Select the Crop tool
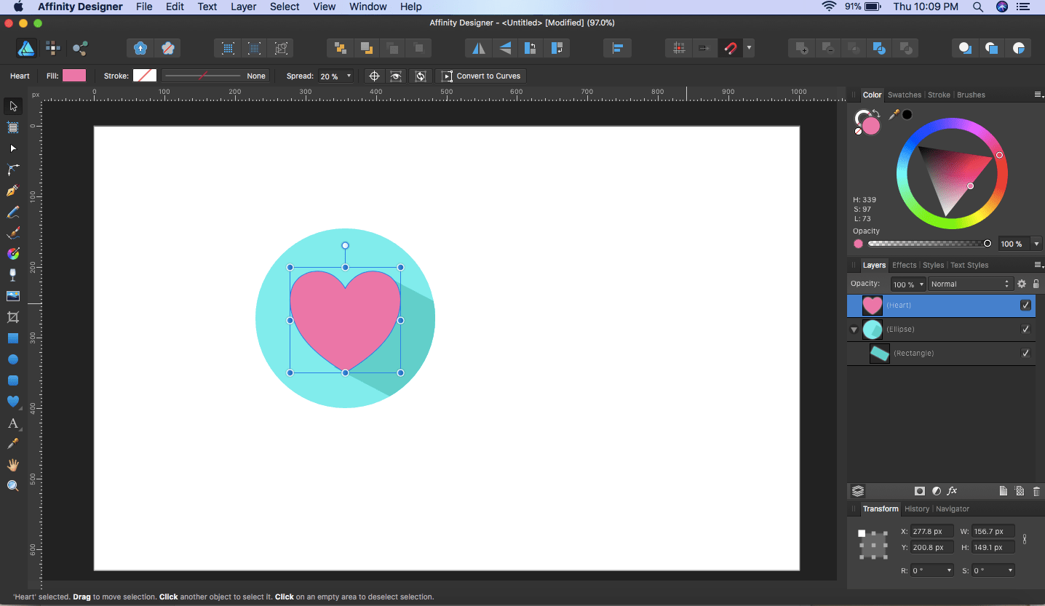1045x606 pixels. click(x=12, y=317)
